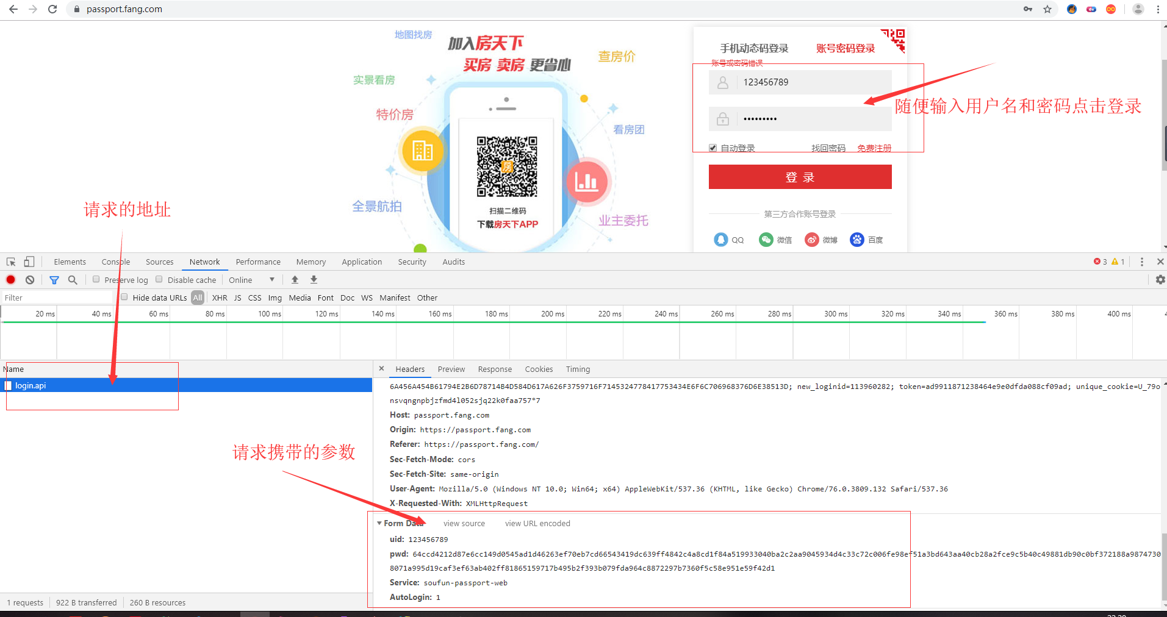The width and height of the screenshot is (1167, 617).
Task: Open the Sources panel tab
Action: [x=159, y=262]
